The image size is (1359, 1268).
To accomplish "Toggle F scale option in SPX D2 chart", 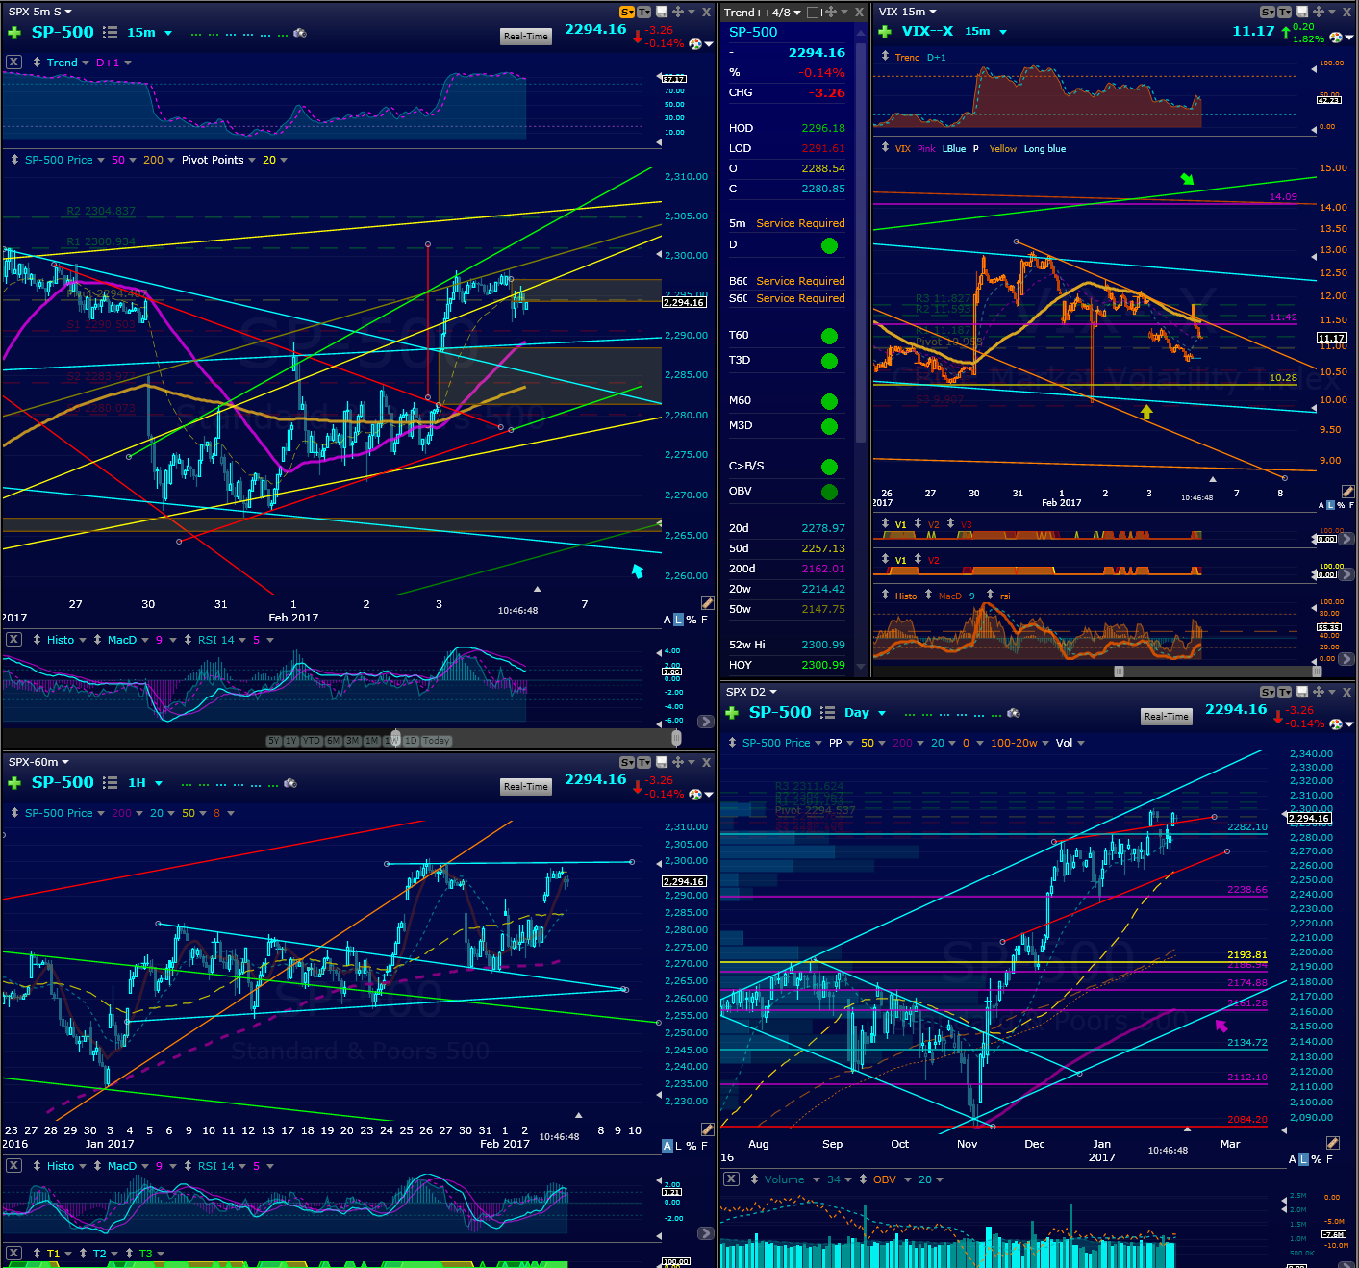I will pos(1329,1159).
